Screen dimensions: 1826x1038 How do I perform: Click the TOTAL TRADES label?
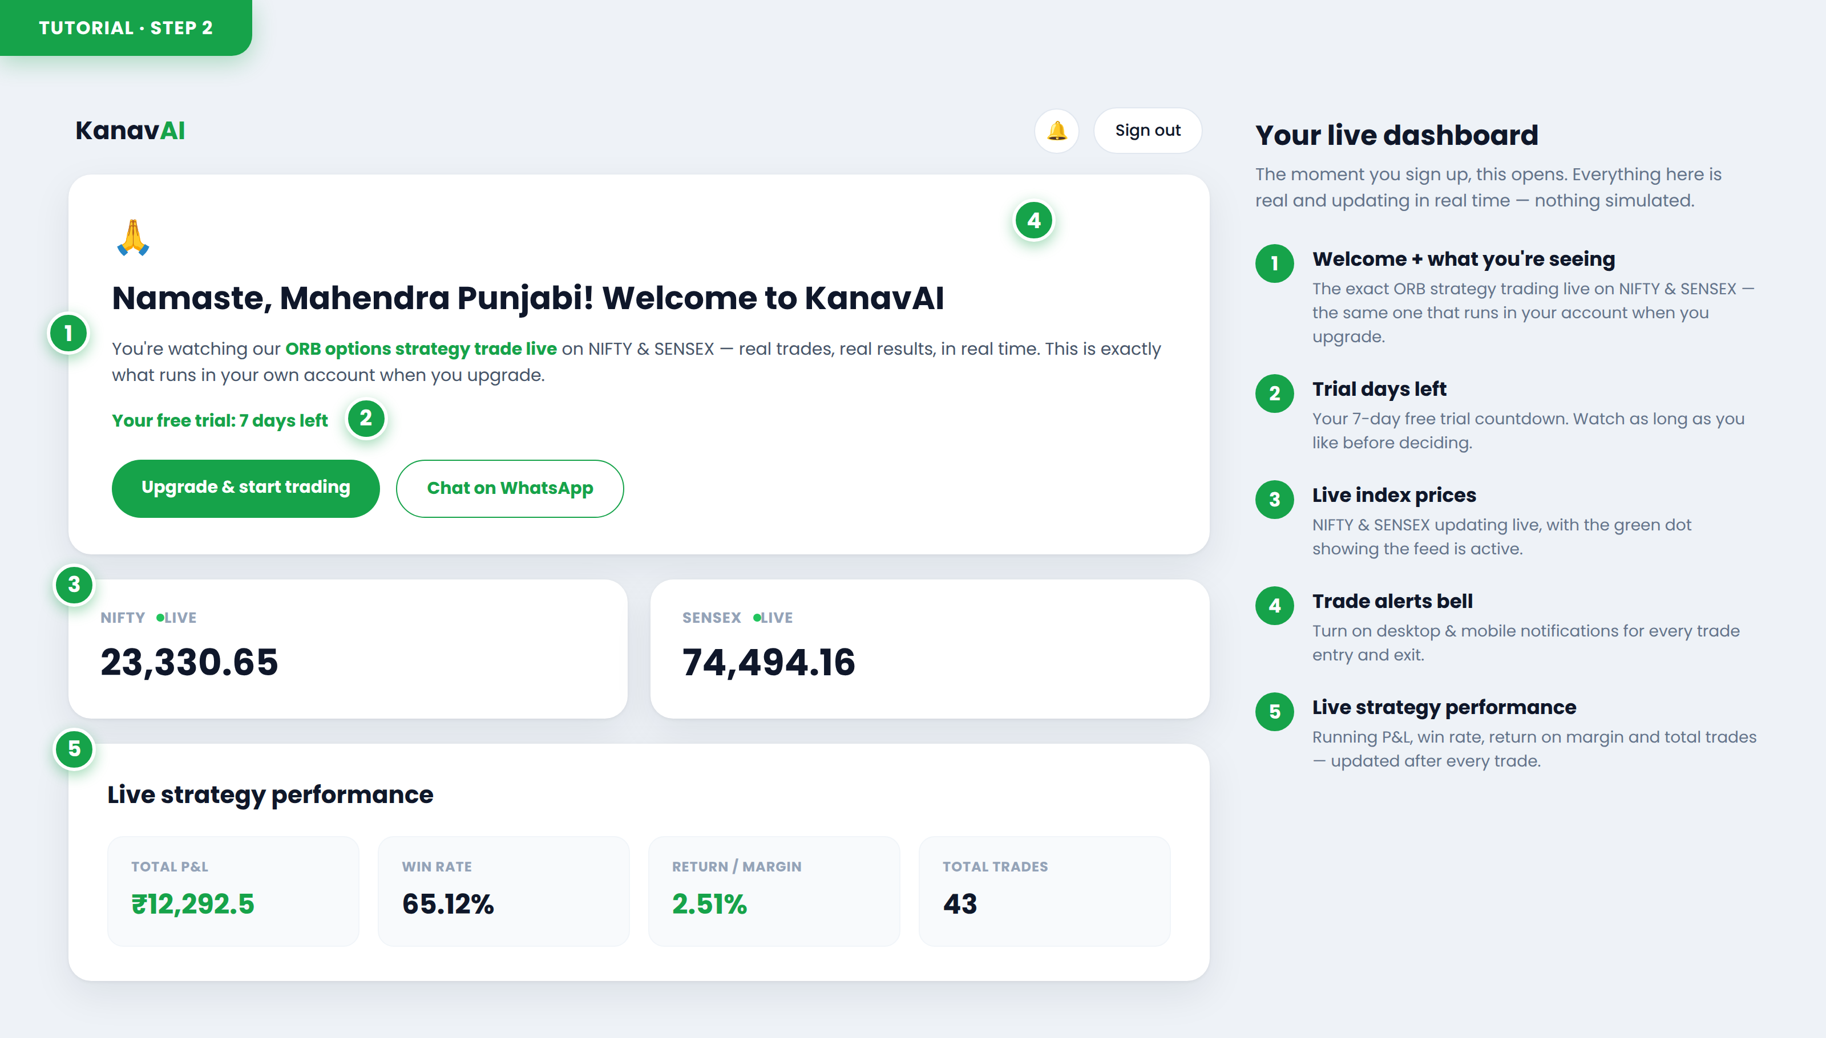coord(995,867)
